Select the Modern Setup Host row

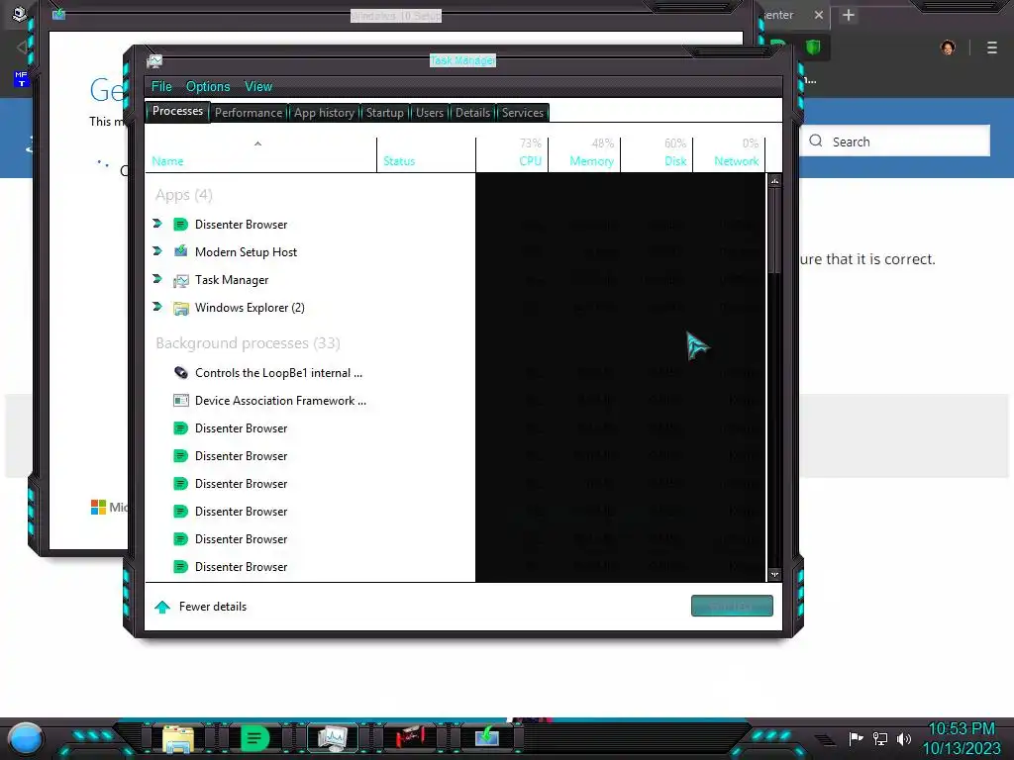456,252
